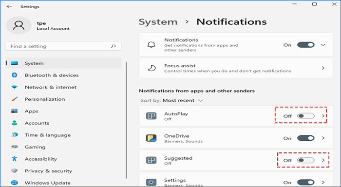This screenshot has width=341, height=187.
Task: Click the Personalization paintbrush icon
Action: [14, 99]
